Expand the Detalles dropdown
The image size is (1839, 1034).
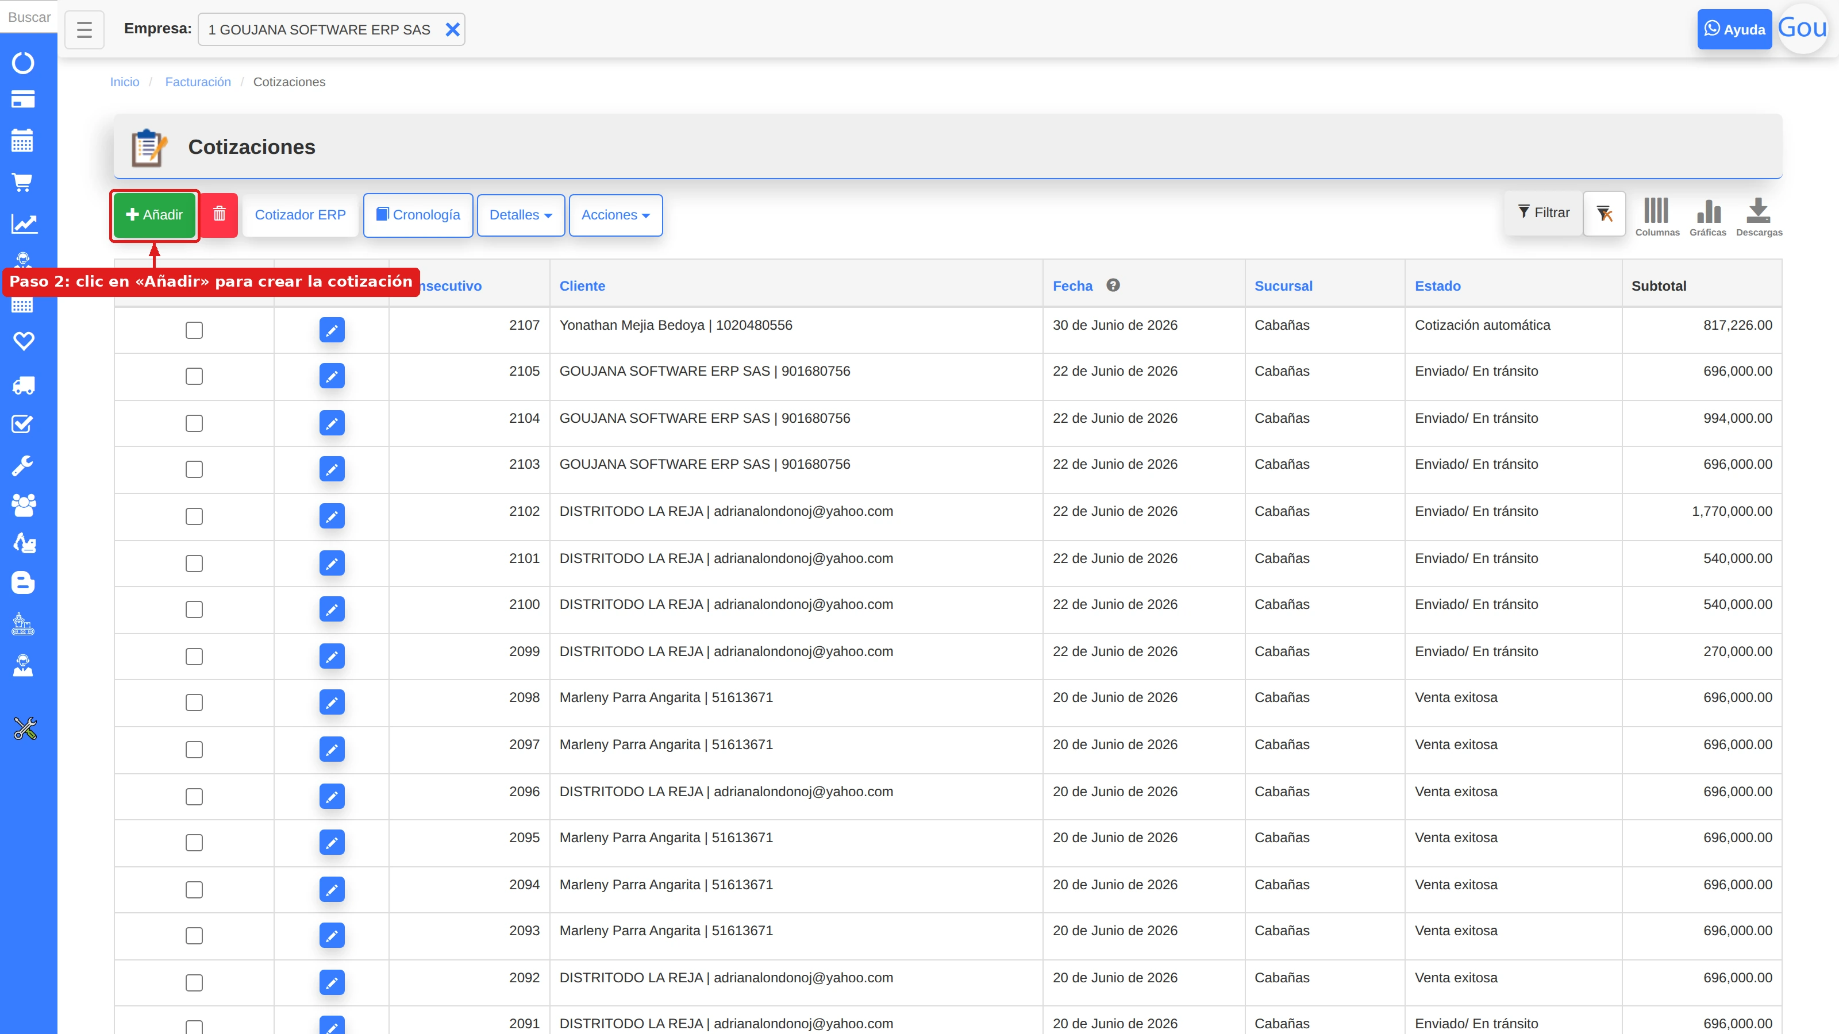pyautogui.click(x=521, y=215)
